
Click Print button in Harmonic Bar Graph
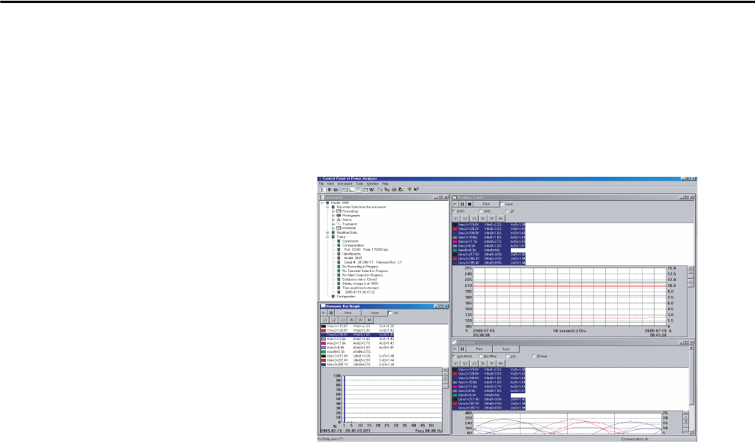coord(348,312)
